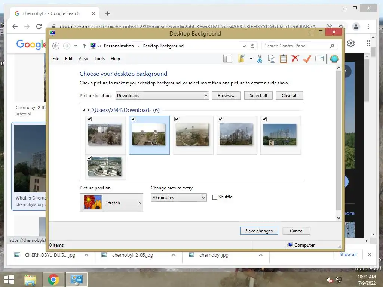Click the Cancel button
The width and height of the screenshot is (383, 287).
pos(297,231)
